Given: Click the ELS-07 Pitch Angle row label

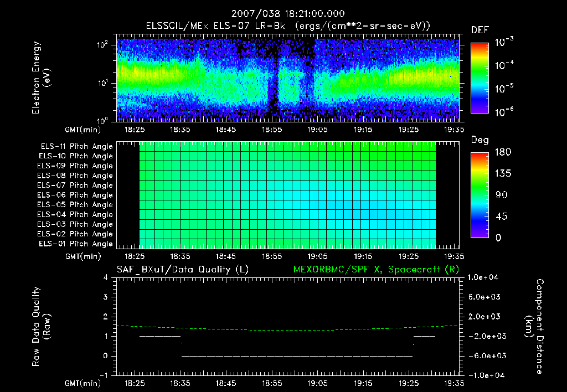Looking at the screenshot, I should pyautogui.click(x=75, y=185).
